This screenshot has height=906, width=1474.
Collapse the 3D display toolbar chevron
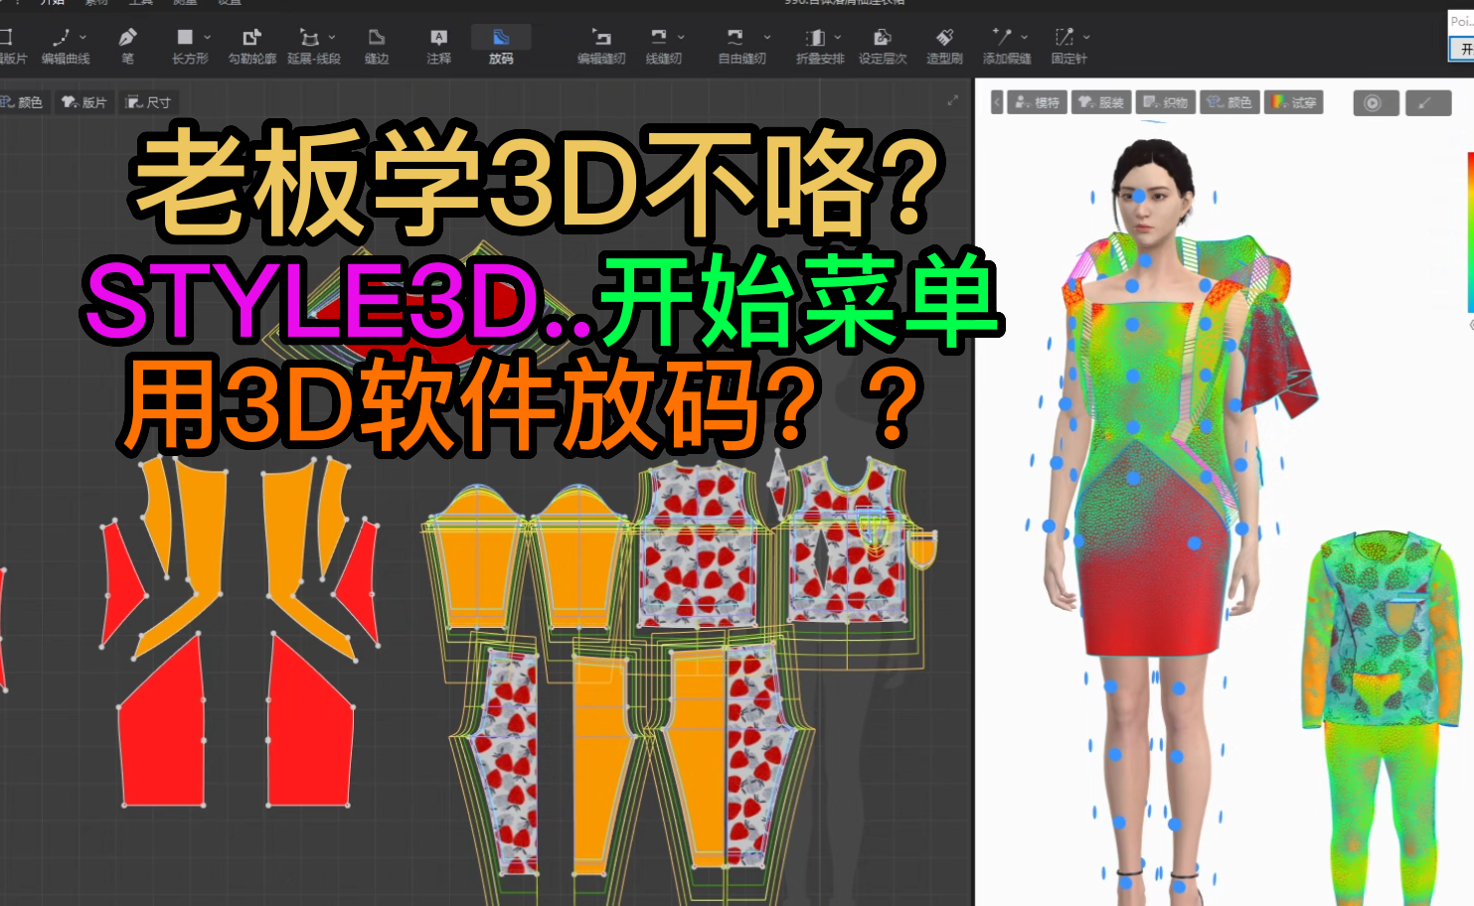pos(997,102)
